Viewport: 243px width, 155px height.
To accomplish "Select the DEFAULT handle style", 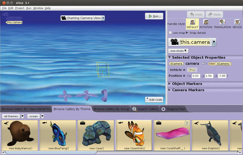I will click(x=192, y=24).
